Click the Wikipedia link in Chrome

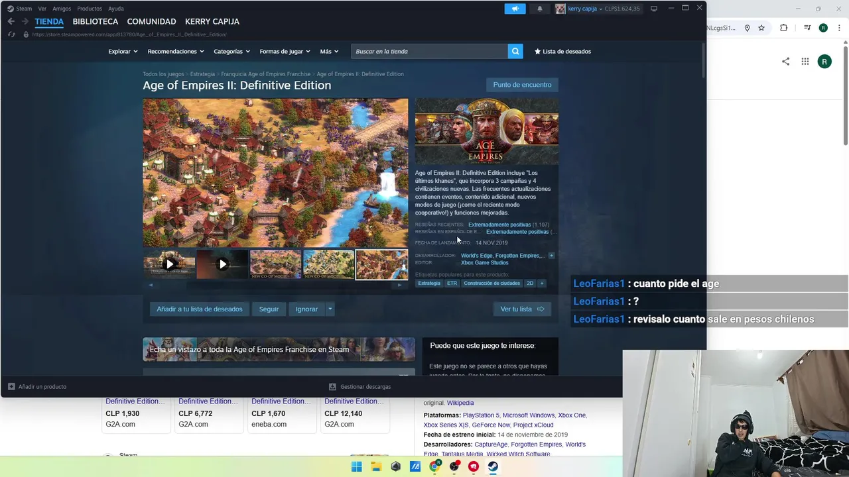pyautogui.click(x=460, y=403)
